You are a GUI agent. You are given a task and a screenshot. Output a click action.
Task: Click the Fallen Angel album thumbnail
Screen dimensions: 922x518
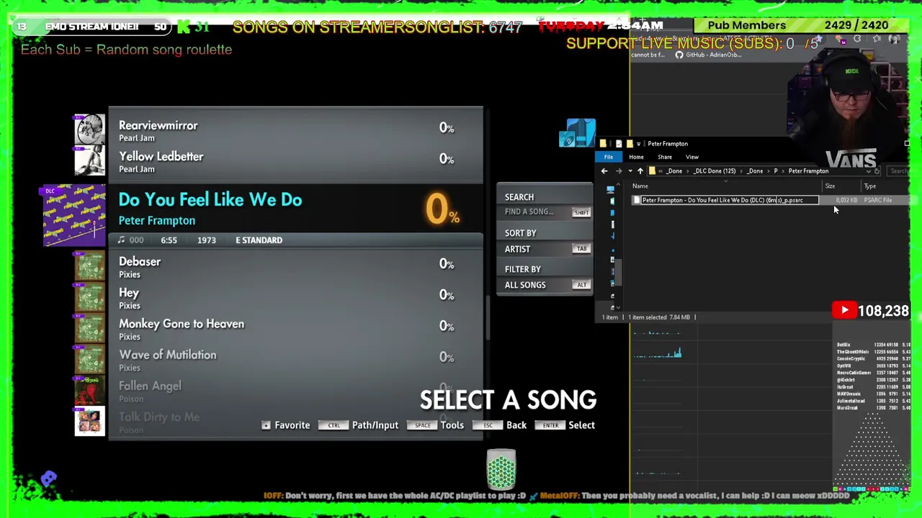pyautogui.click(x=89, y=389)
